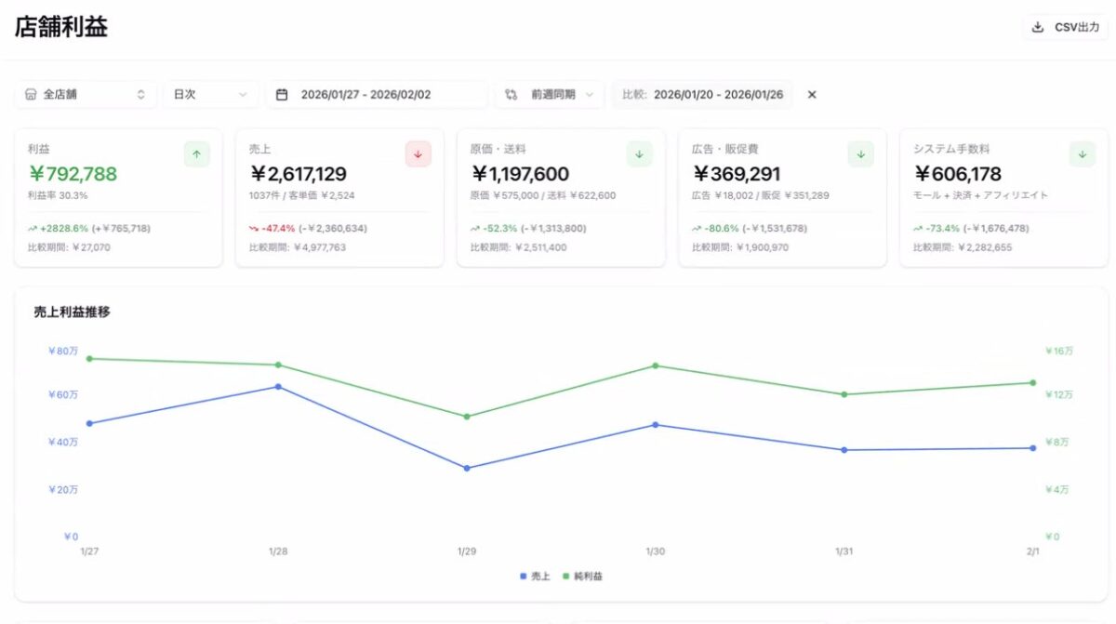Click the down arrow on 原価・送料 card

639,154
